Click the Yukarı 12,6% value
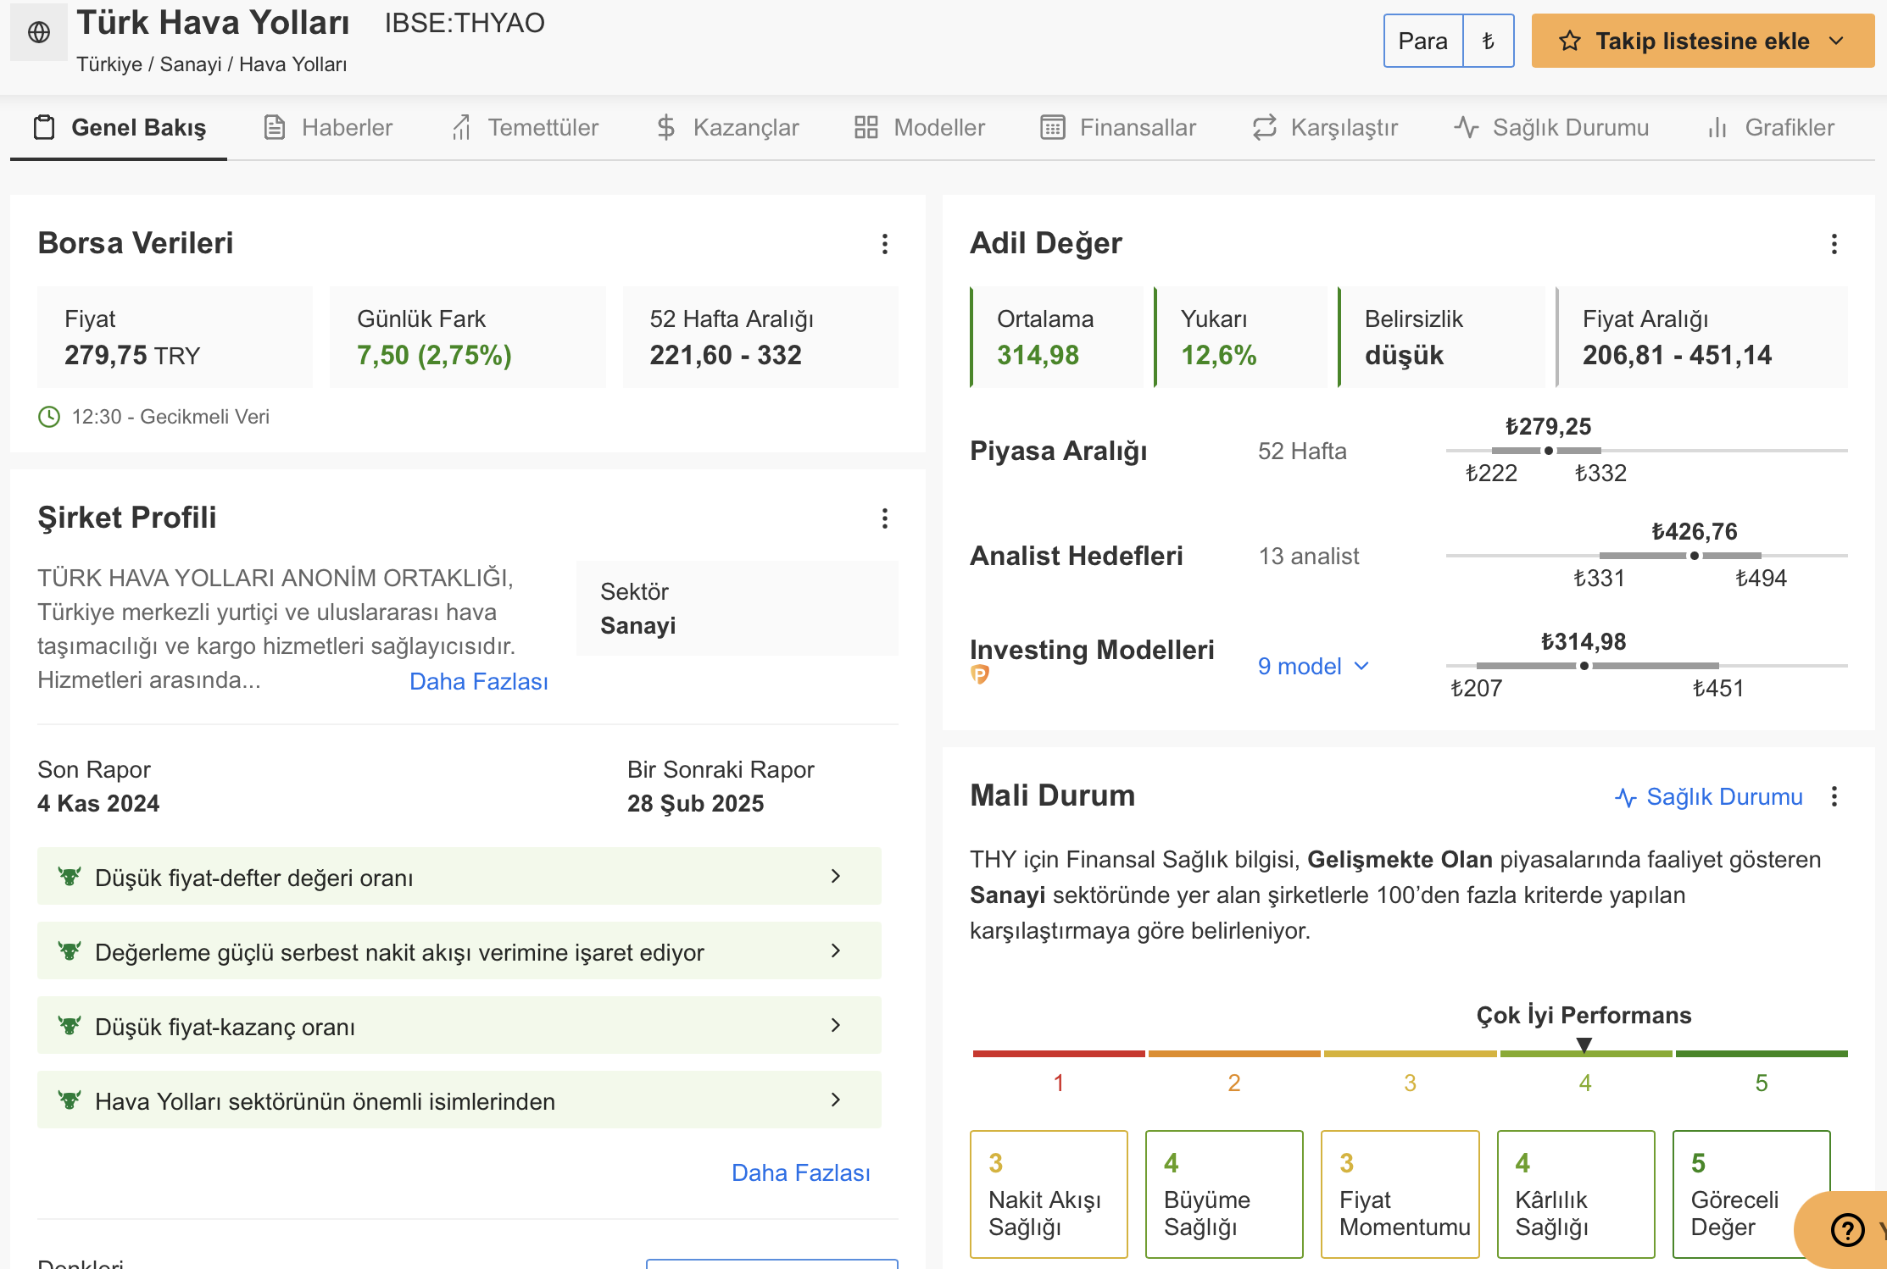 click(1218, 355)
